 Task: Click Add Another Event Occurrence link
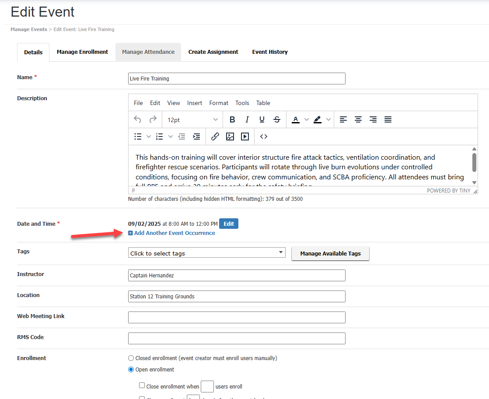tap(175, 233)
